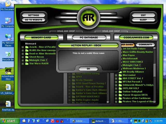Viewport: 166px width, 124px height.
Task: Click the EXIT button
Action: click(143, 15)
